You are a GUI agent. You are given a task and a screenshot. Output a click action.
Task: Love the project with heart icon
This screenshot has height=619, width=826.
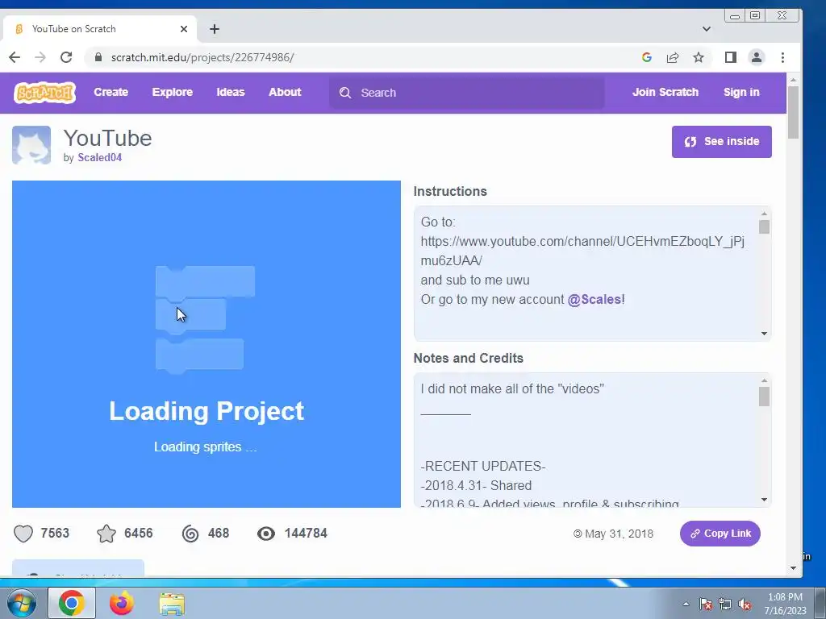[x=23, y=534]
